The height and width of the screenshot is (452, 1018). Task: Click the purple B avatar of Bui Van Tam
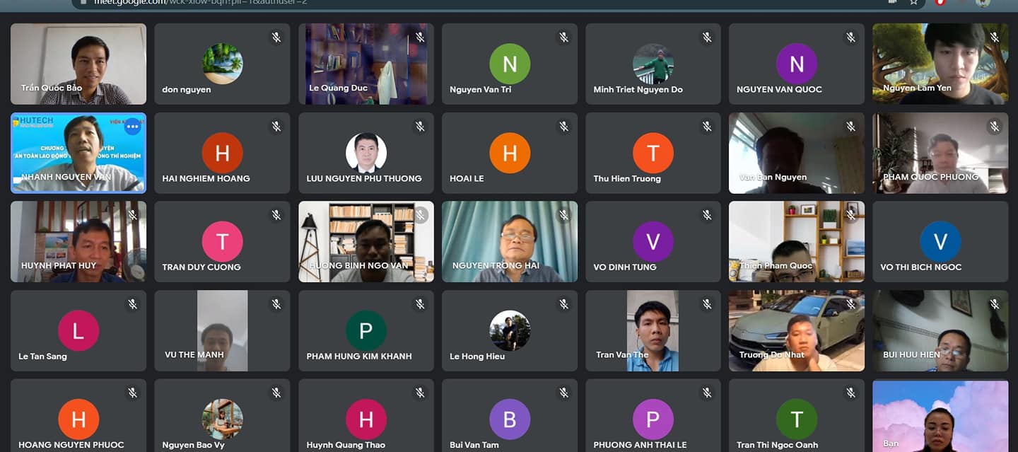click(510, 419)
